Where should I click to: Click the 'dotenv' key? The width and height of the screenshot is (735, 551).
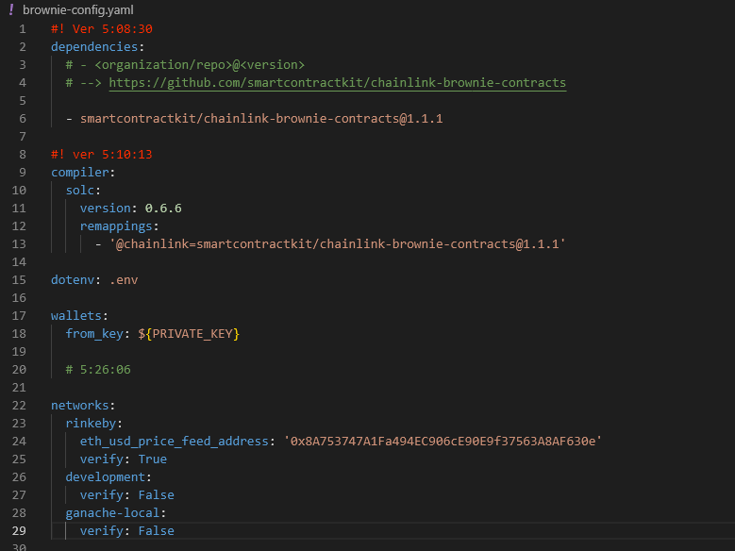(x=73, y=280)
